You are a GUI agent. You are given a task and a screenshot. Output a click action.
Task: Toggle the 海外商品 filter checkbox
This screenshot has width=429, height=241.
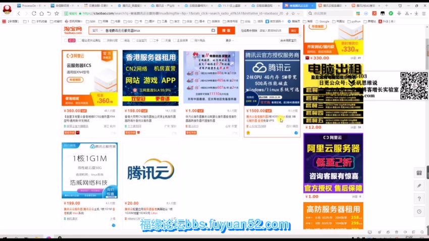tap(192, 40)
